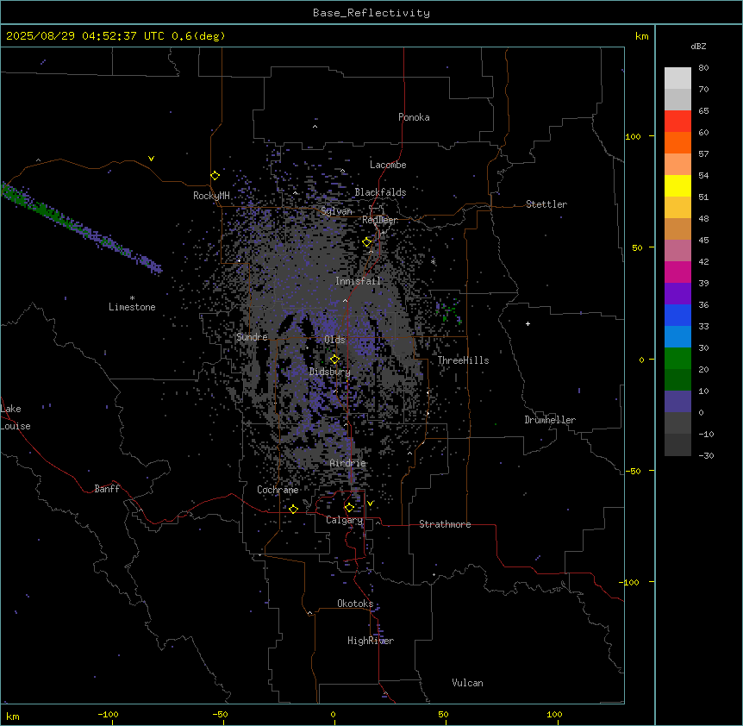The height and width of the screenshot is (726, 743).
Task: Click the dBZ legend heading
Action: pyautogui.click(x=698, y=46)
